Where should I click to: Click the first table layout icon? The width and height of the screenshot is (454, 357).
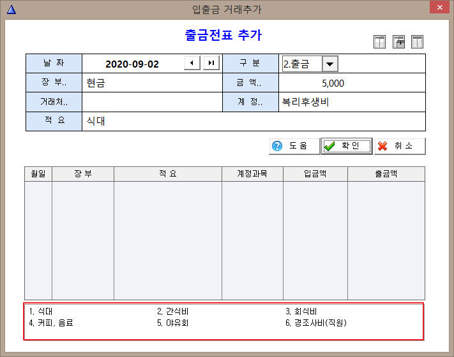pos(379,42)
